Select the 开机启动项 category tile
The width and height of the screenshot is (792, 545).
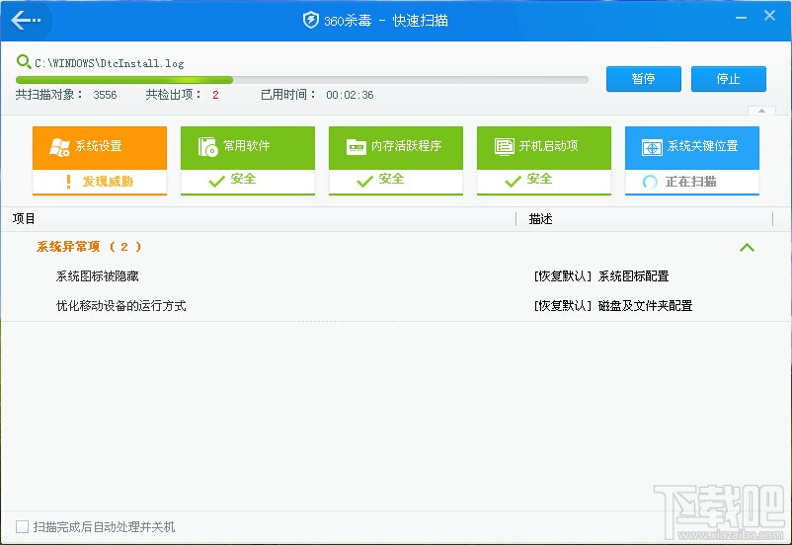[x=544, y=160]
